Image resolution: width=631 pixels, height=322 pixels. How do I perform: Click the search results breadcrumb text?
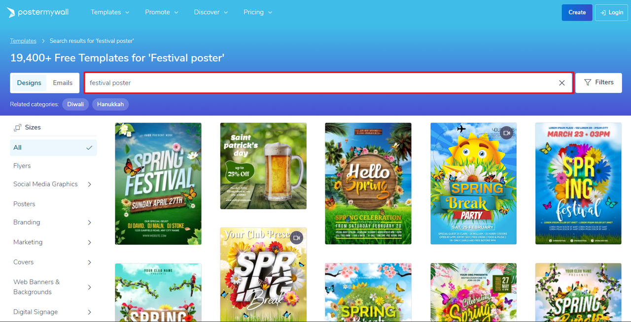92,41
